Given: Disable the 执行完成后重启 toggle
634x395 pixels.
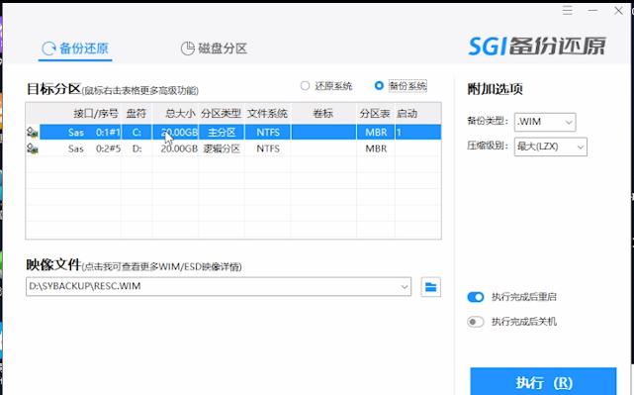Looking at the screenshot, I should pos(476,297).
